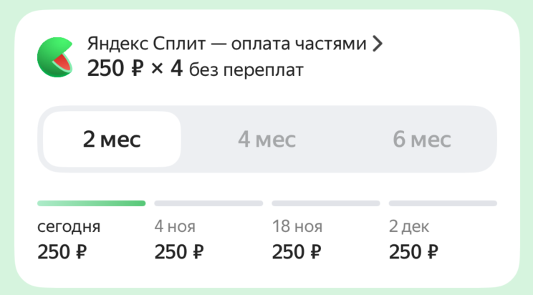Click the 250 ₽ amount under 18 ноя
This screenshot has height=295, width=533.
coord(297,252)
